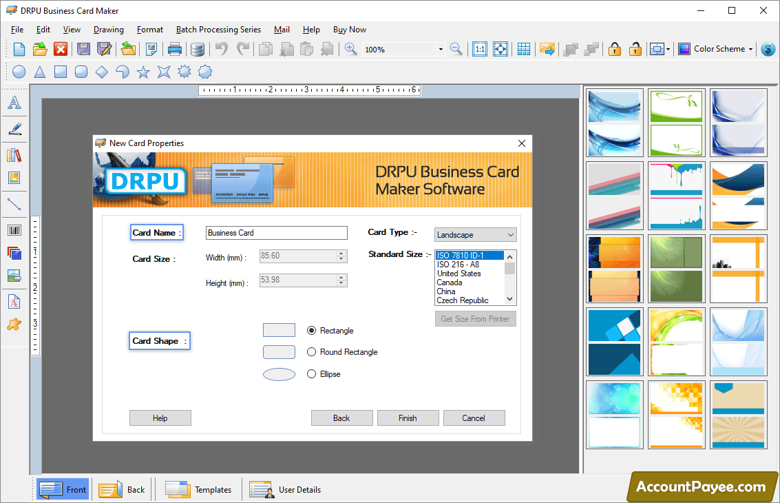Click the open padlock unlock icon
This screenshot has height=503, width=780.
[x=635, y=49]
